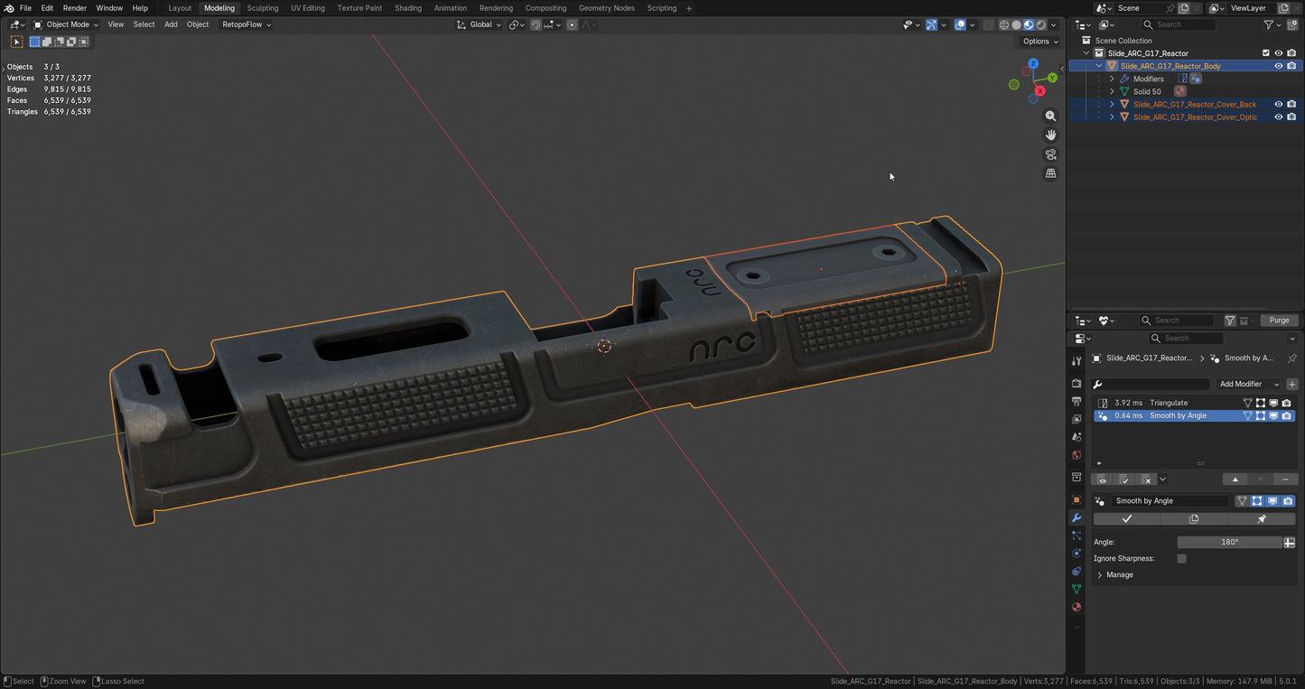Click the Apply modifier checkmark icon

coord(1126,519)
